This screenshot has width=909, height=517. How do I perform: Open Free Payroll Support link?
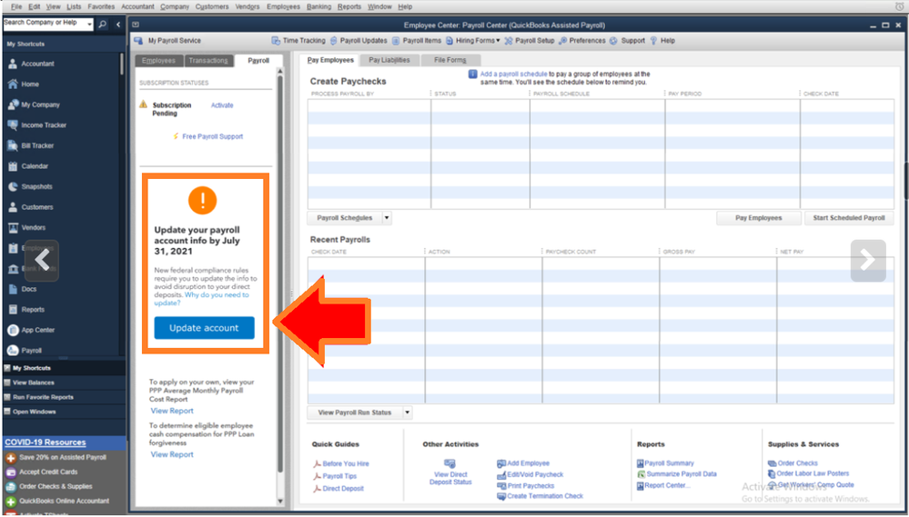(212, 136)
